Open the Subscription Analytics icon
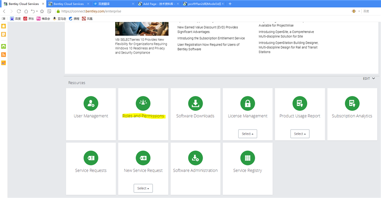Screen dimensions: 381x198 pyautogui.click(x=352, y=103)
